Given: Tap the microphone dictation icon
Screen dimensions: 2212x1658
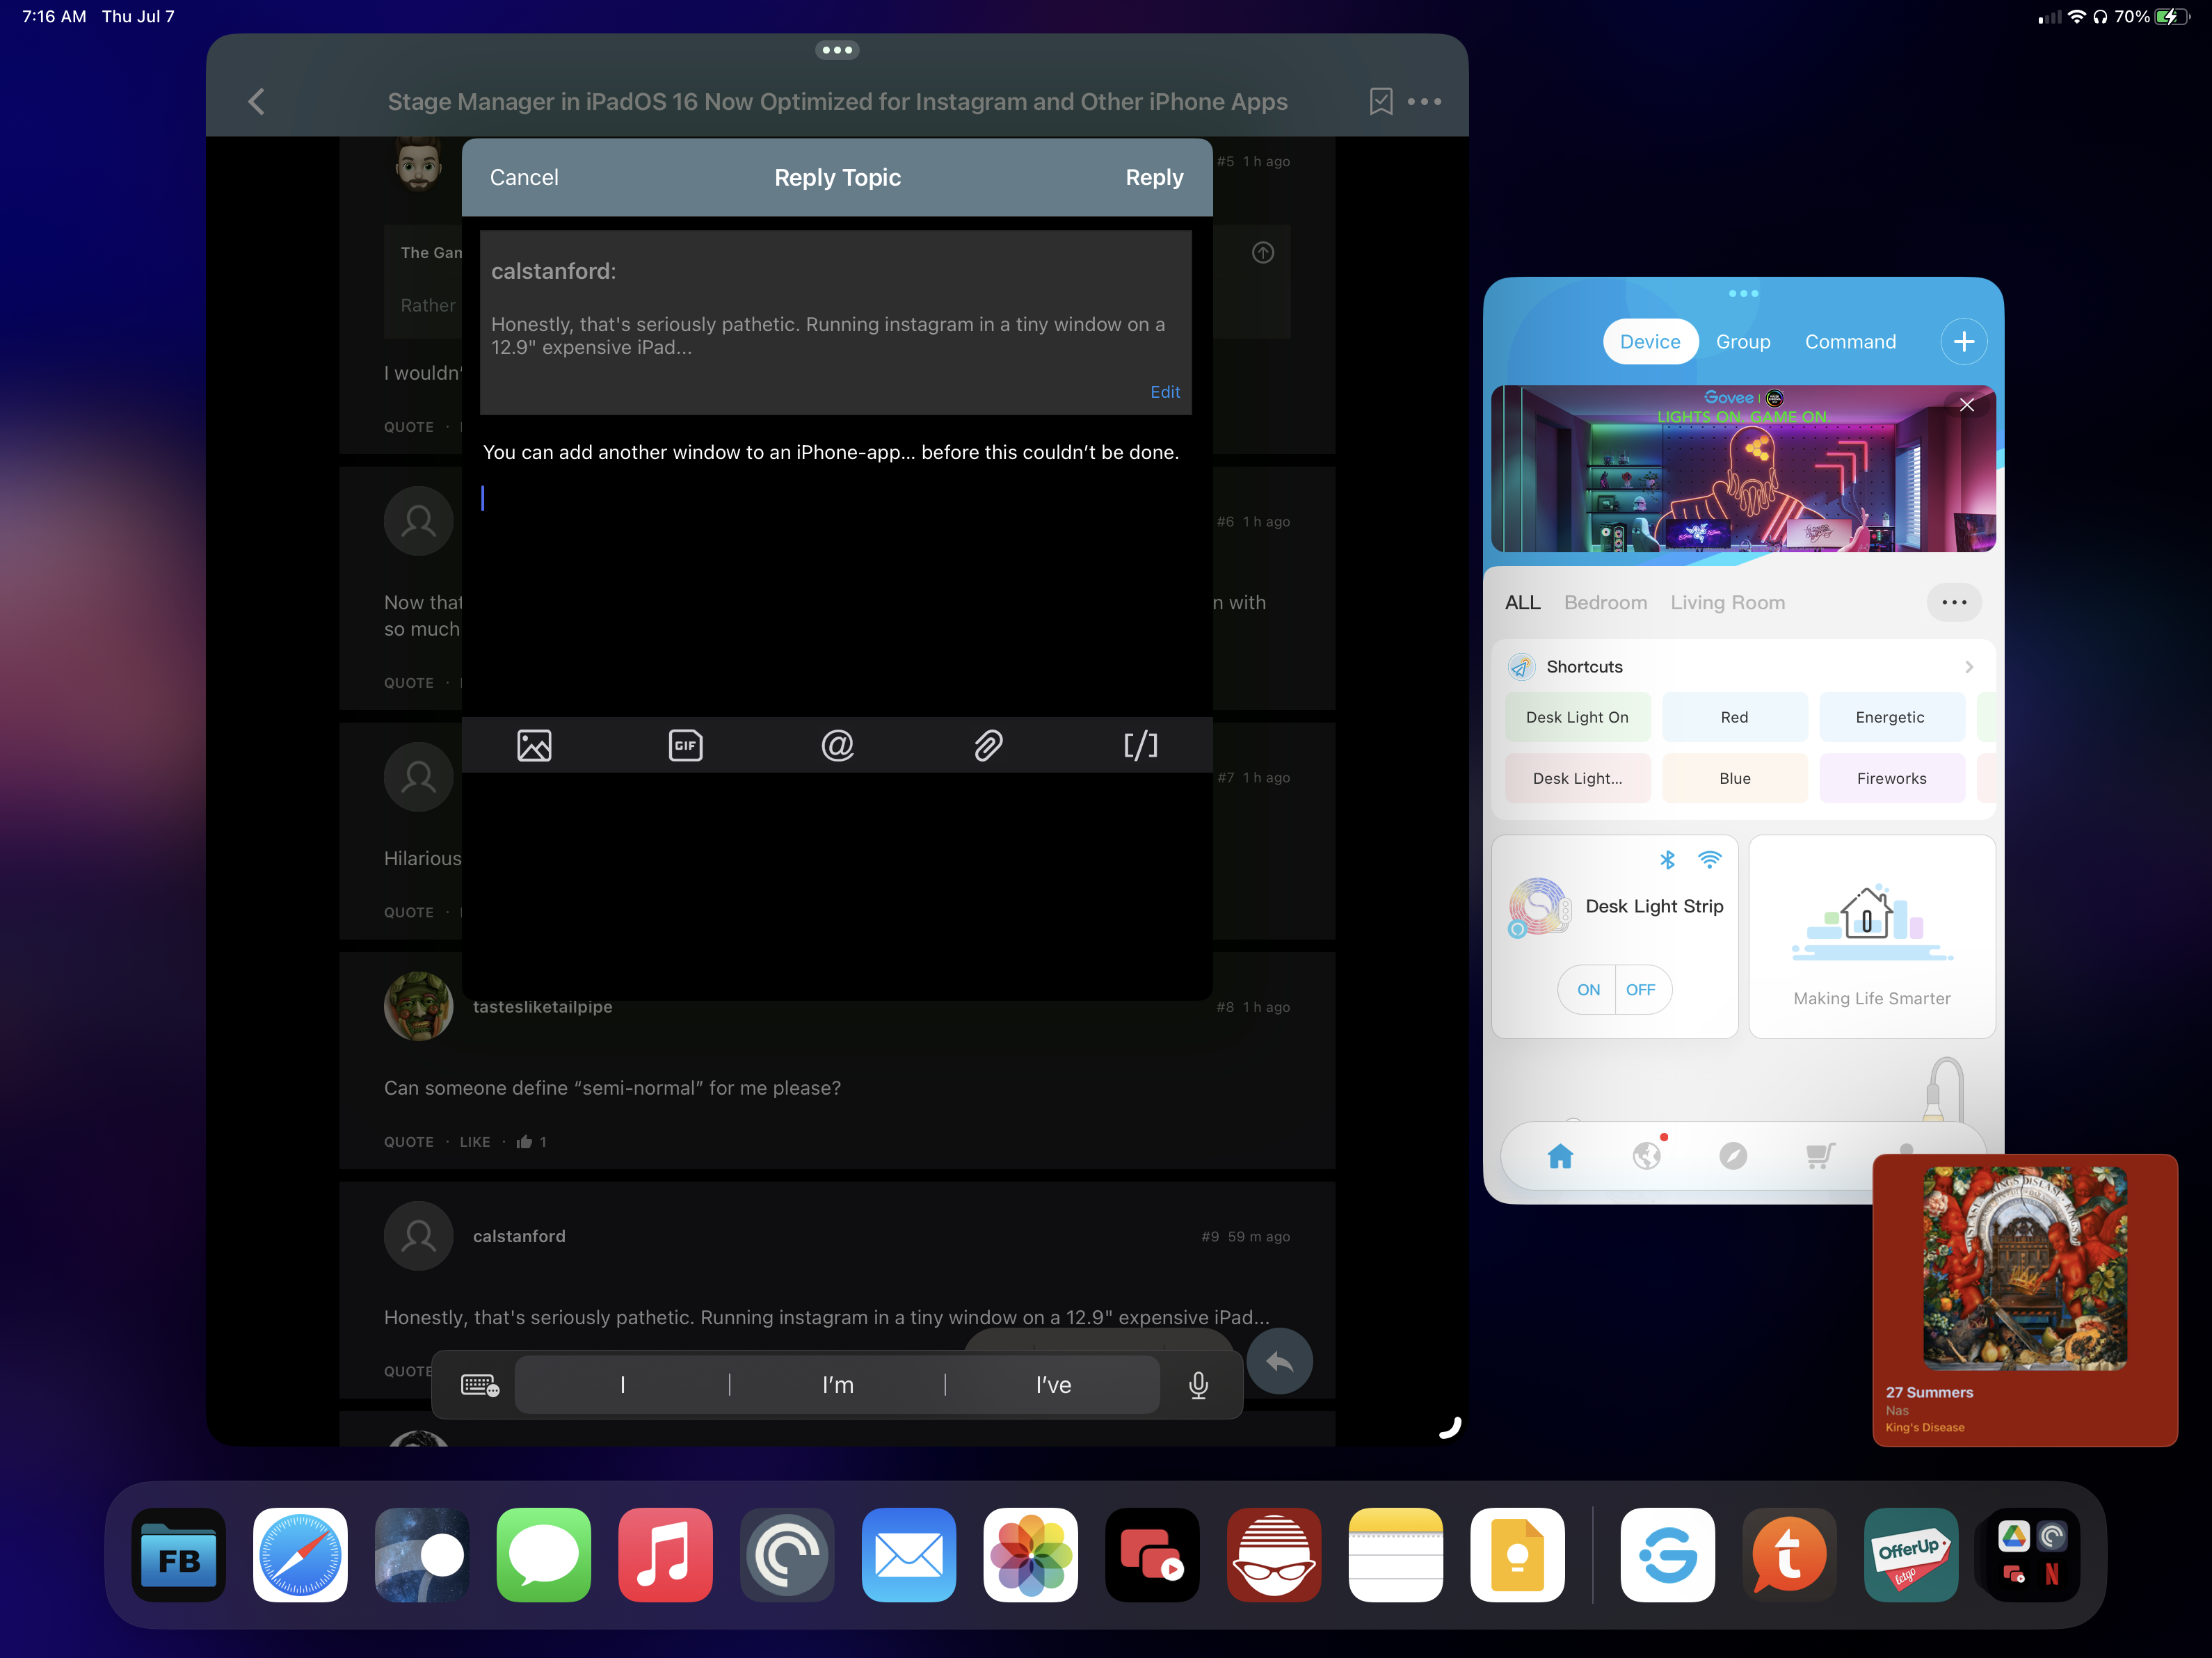Looking at the screenshot, I should coord(1198,1385).
